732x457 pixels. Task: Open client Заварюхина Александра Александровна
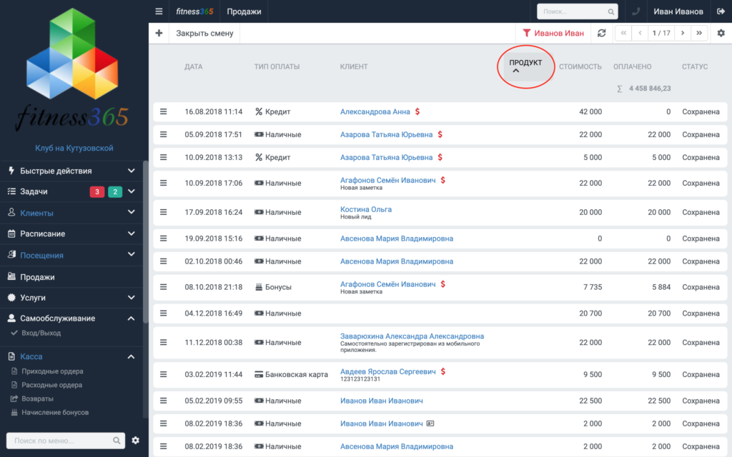(x=412, y=336)
